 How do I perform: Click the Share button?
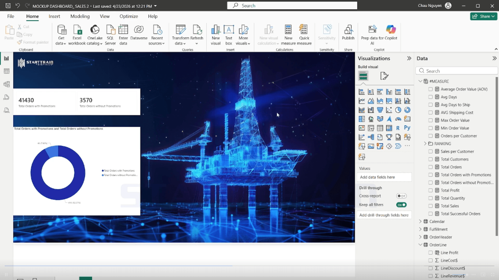pos(483,16)
